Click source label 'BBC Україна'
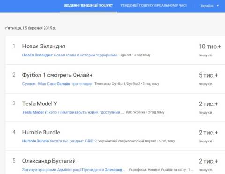Image resolution: width=225 pixels, height=174 pixels. point(135,112)
